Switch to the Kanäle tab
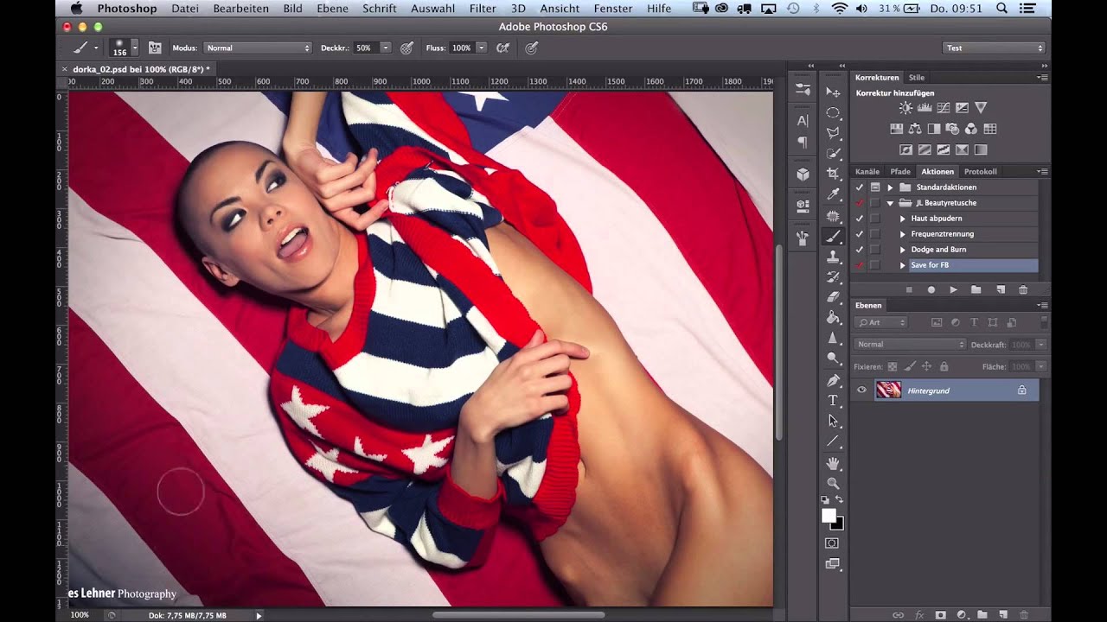 (867, 172)
